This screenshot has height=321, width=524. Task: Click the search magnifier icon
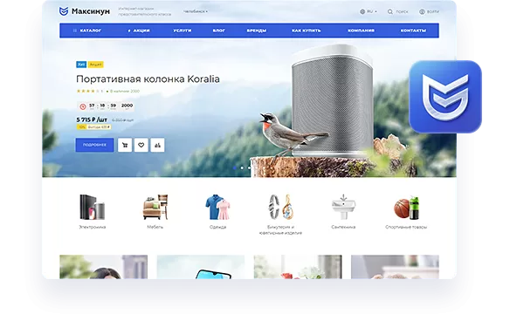click(390, 11)
